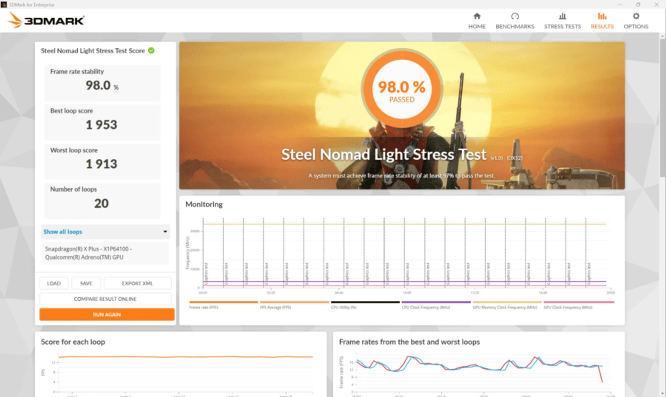Open the BENCHMARKS tab label
666x397 pixels.
(x=515, y=27)
